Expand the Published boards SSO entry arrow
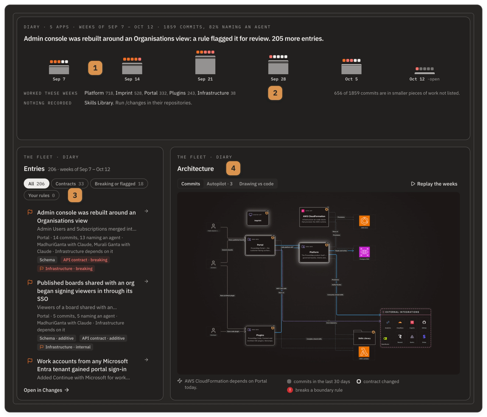The image size is (487, 417). click(x=146, y=281)
